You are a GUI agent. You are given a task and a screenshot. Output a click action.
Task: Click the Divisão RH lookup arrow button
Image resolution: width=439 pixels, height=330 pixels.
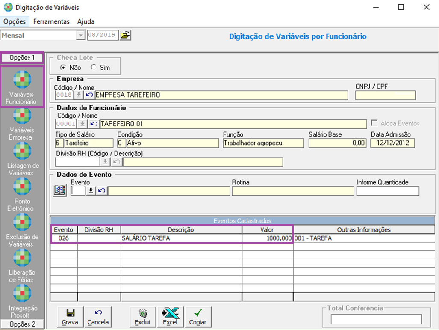pos(105,162)
